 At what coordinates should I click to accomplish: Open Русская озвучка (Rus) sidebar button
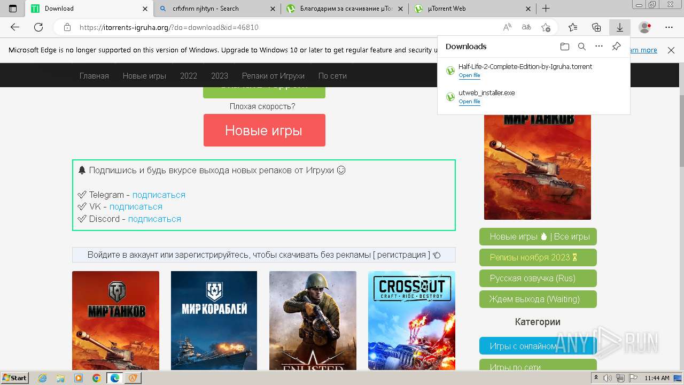coord(538,278)
